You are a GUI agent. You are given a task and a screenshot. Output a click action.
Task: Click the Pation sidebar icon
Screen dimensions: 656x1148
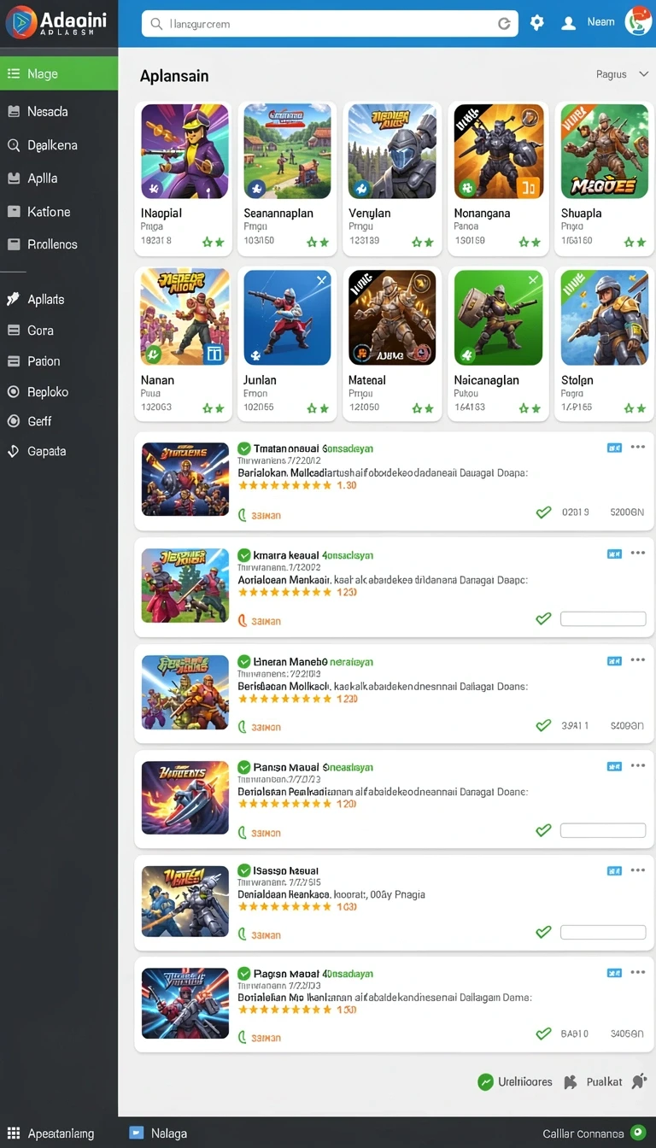(13, 360)
